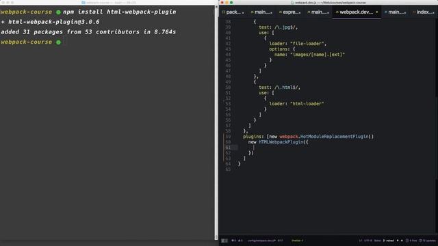
Task: Click the 61:7 cursor position indicator
Action: click(280, 241)
